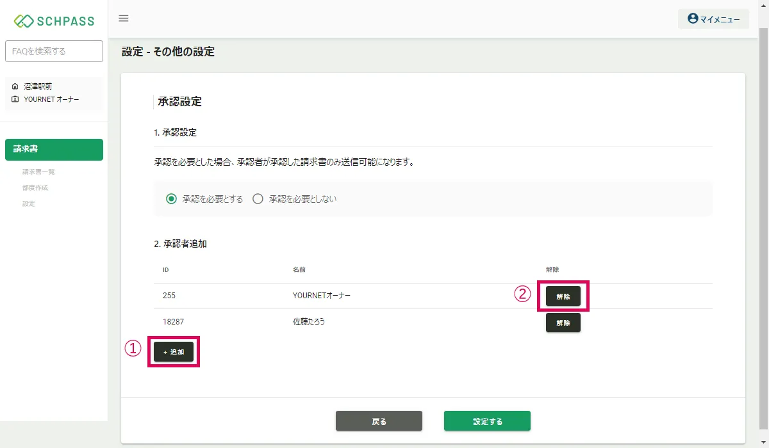Click the green 設定する button
Screen dimensions: 769x448
point(487,421)
